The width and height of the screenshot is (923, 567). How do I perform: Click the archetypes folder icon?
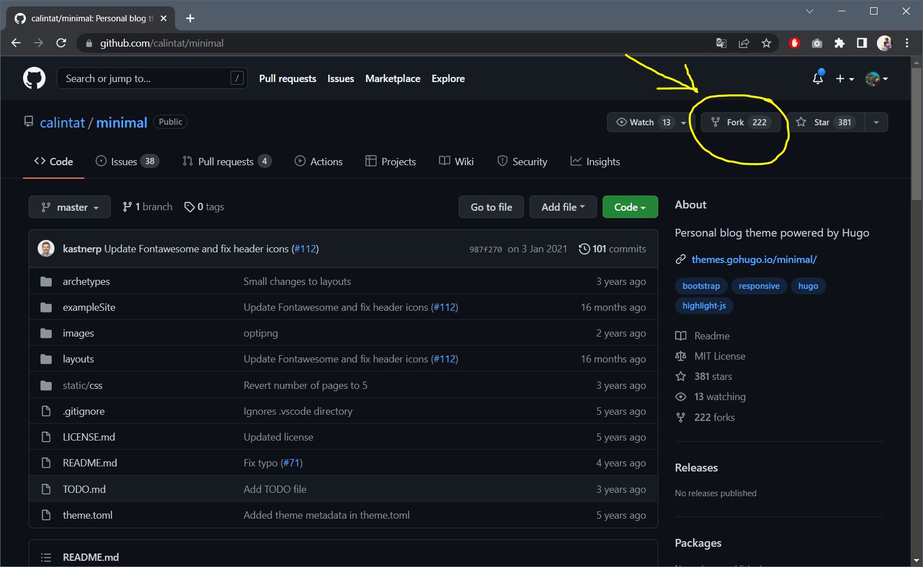(46, 282)
